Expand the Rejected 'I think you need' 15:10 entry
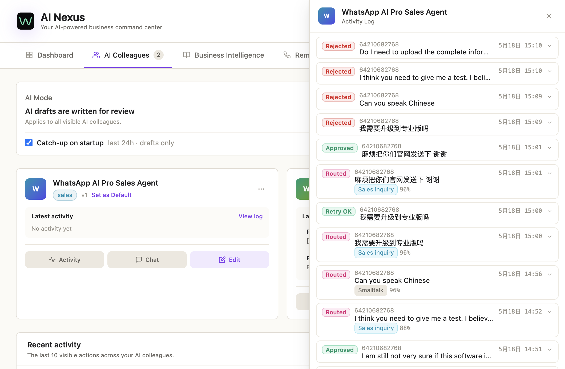Screen dimensions: 565x369 point(550,71)
